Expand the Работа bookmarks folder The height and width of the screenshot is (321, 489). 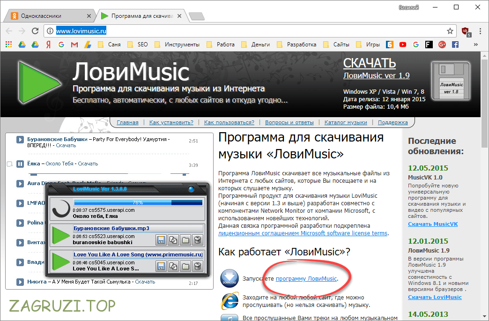coord(221,45)
